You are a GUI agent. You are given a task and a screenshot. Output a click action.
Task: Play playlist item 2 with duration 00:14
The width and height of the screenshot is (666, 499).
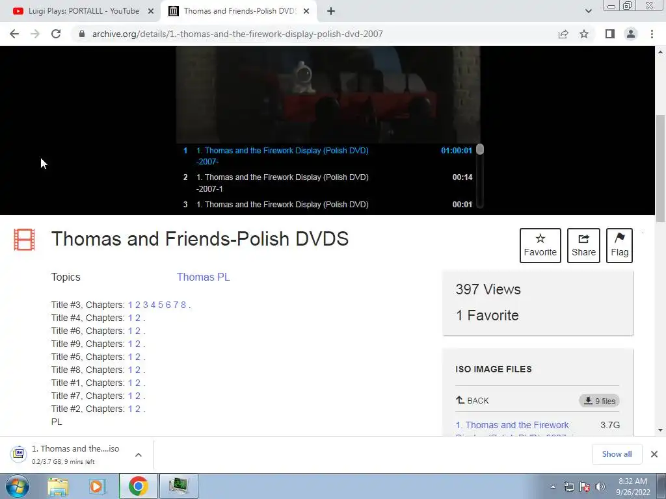tap(328, 183)
